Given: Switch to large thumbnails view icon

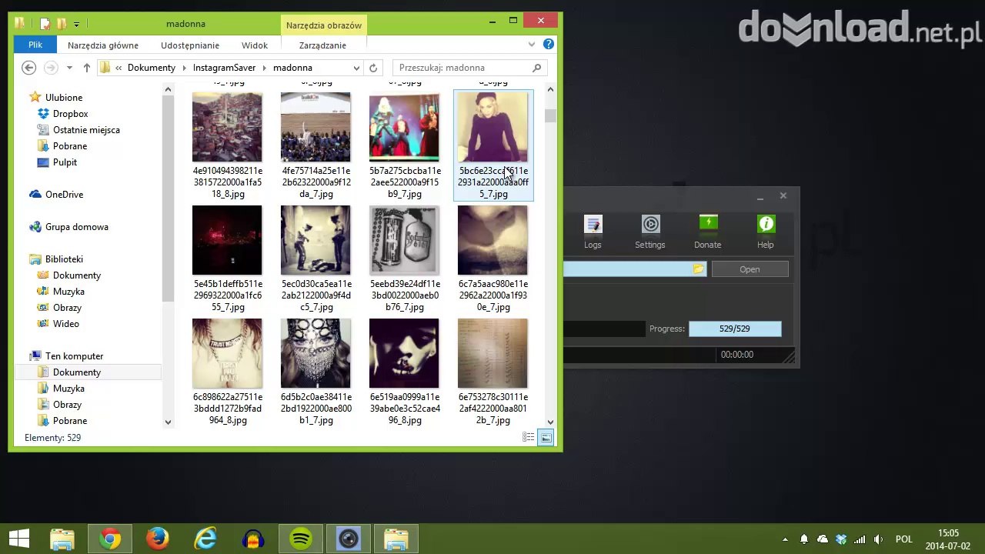Looking at the screenshot, I should coord(546,437).
